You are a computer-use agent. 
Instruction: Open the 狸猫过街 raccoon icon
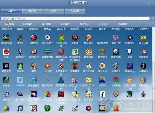pyautogui.click(x=130, y=37)
